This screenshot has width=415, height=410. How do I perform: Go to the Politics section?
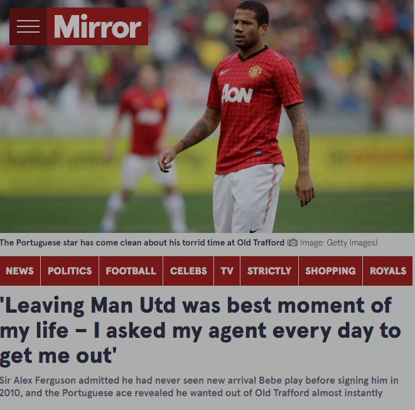[x=70, y=271]
